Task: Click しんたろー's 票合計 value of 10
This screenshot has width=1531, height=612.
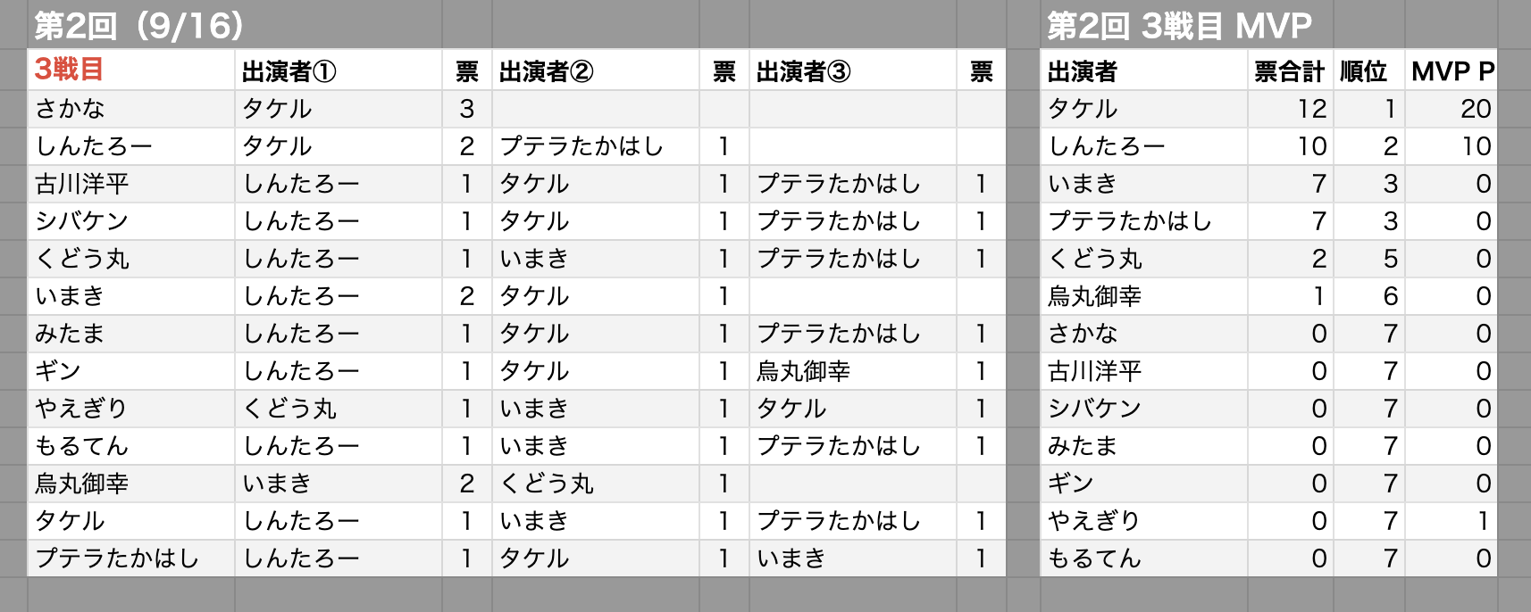Action: tap(1311, 146)
